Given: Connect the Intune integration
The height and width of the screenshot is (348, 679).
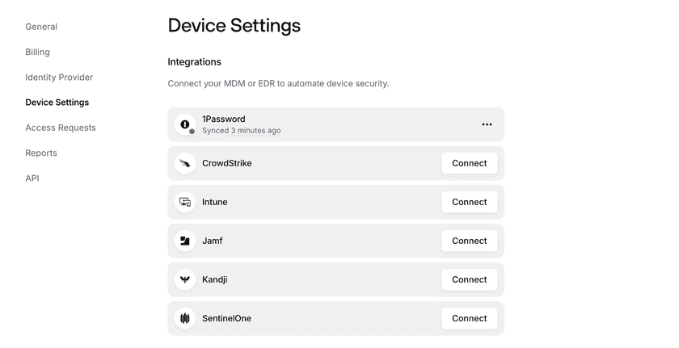Looking at the screenshot, I should (x=469, y=202).
